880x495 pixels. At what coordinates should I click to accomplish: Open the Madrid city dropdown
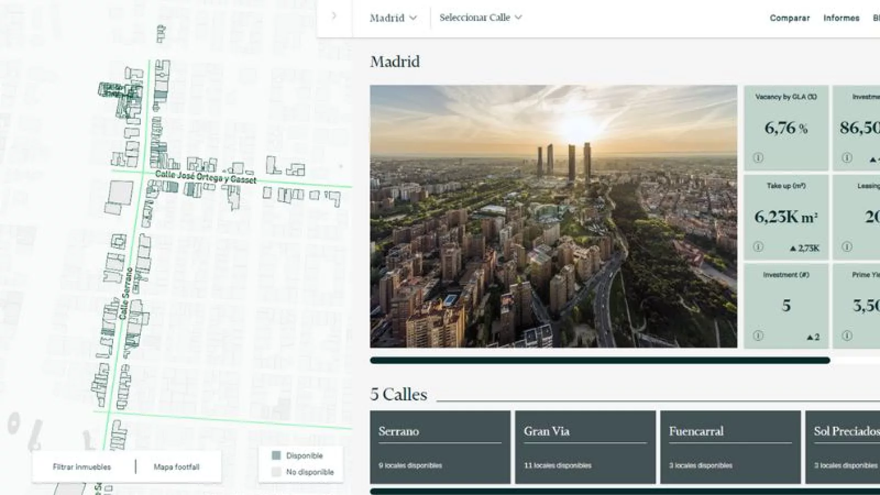point(393,18)
